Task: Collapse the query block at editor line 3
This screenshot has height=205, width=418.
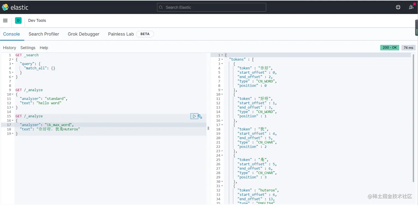Action: 13,64
